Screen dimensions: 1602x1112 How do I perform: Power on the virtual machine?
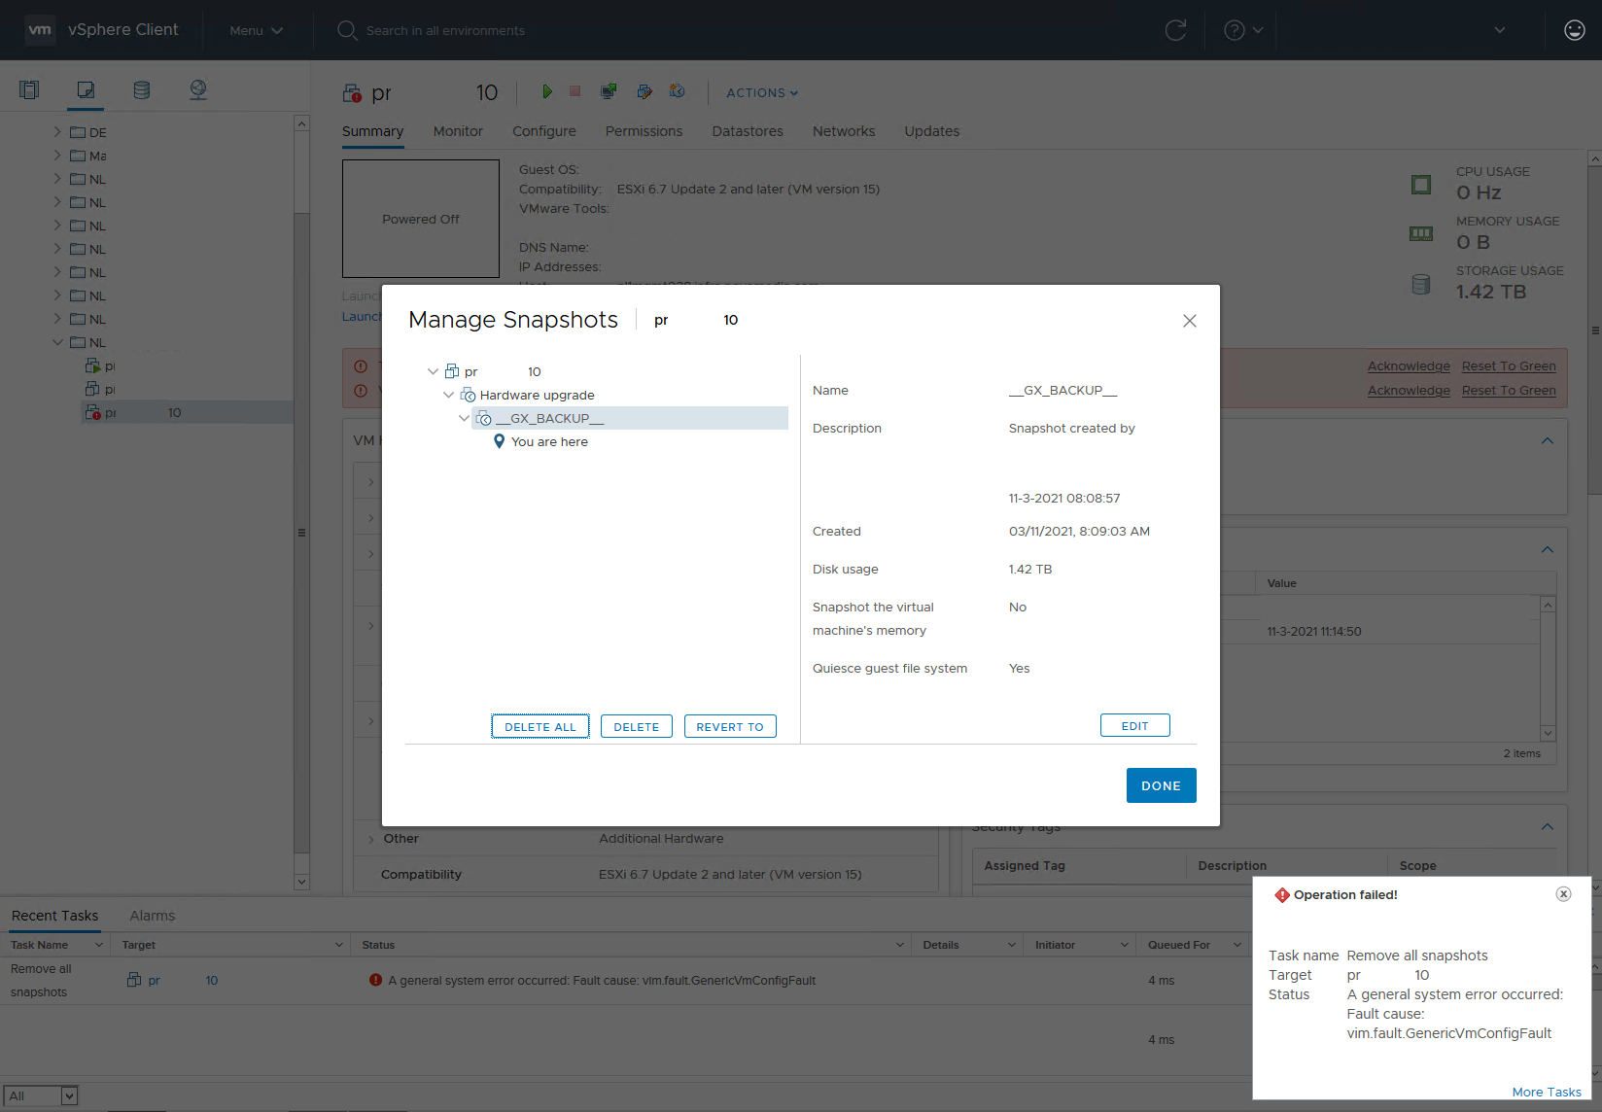click(547, 91)
